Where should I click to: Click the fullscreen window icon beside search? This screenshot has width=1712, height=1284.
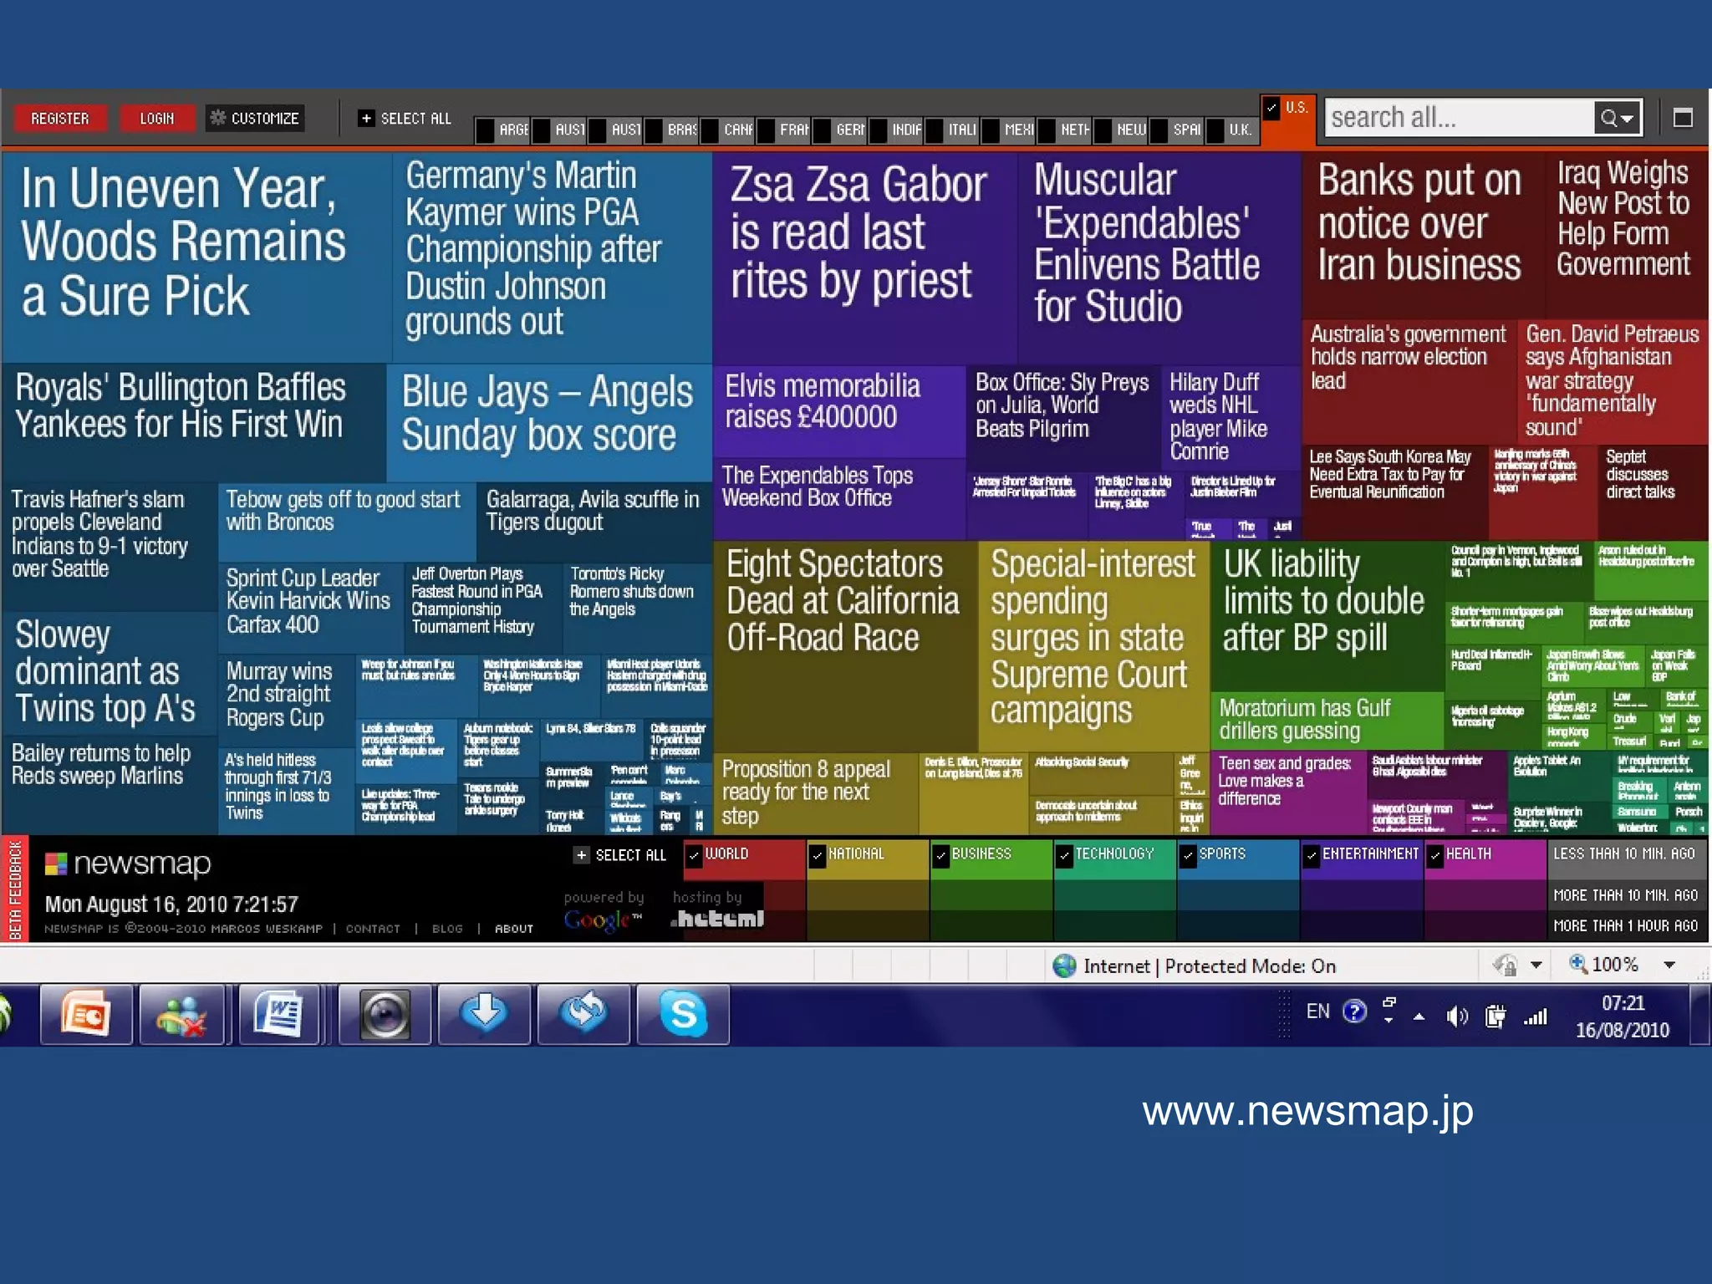tap(1683, 118)
